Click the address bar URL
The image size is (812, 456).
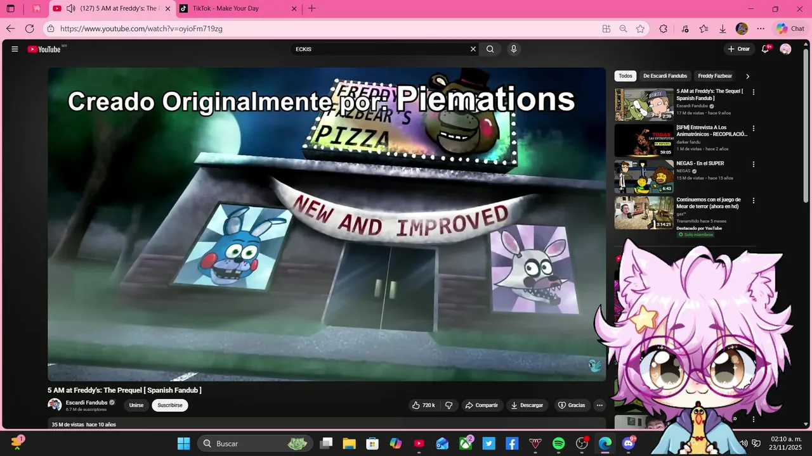141,28
